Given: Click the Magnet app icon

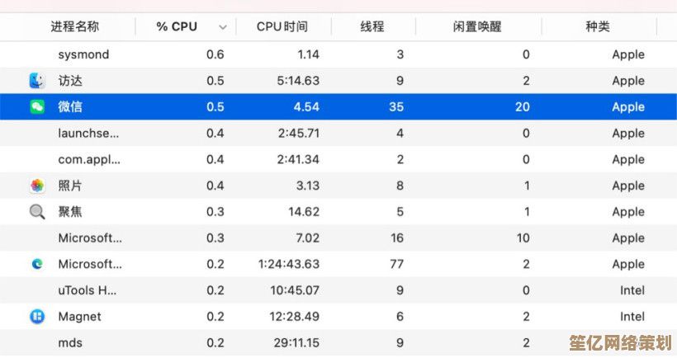Looking at the screenshot, I should pyautogui.click(x=37, y=317).
